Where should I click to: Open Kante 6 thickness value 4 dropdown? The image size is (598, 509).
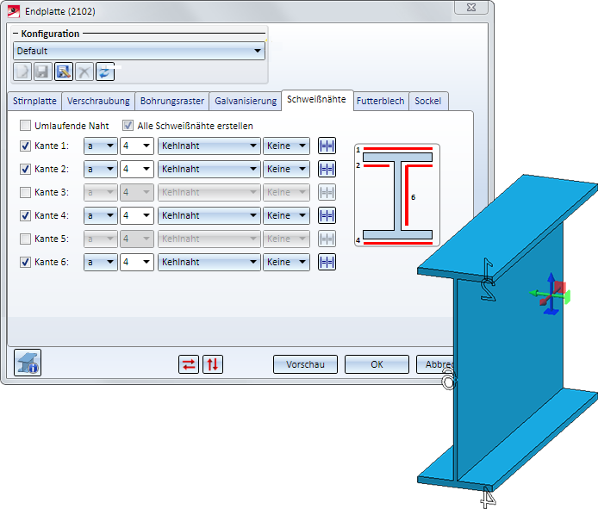click(137, 262)
